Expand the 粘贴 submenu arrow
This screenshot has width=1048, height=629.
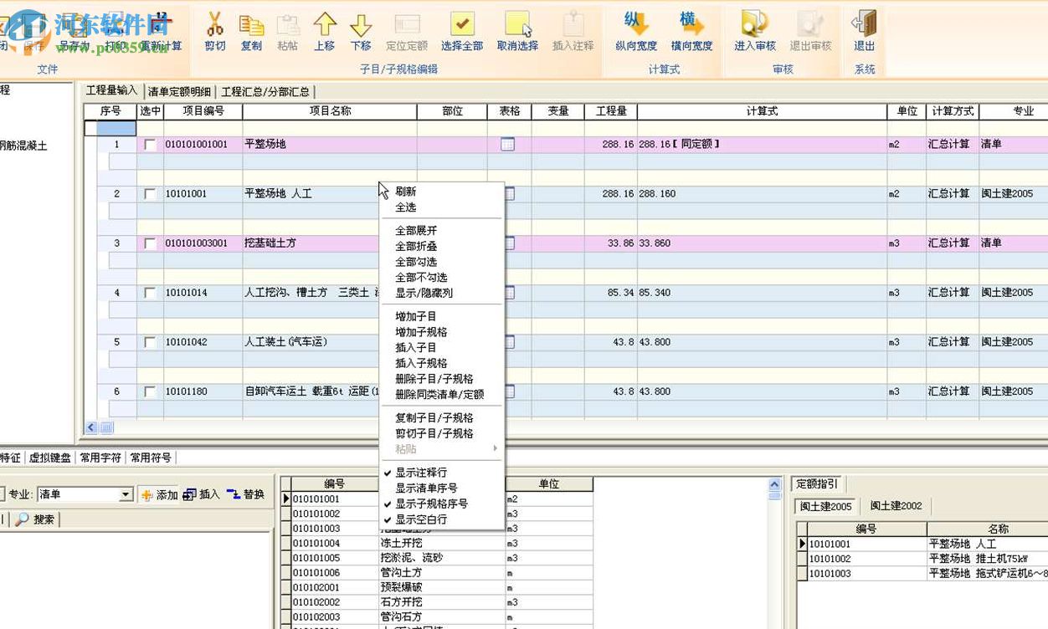tap(495, 448)
